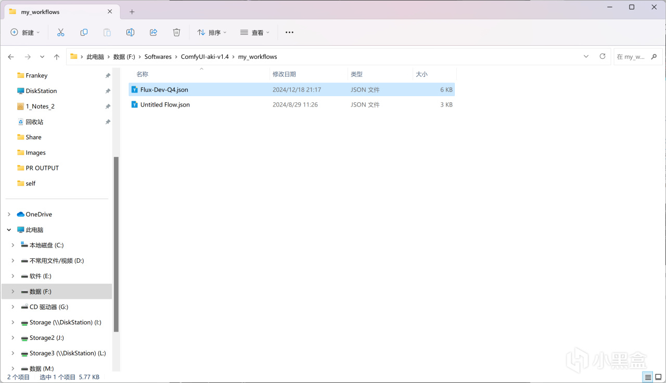Click the Delete trash can icon

coord(176,32)
